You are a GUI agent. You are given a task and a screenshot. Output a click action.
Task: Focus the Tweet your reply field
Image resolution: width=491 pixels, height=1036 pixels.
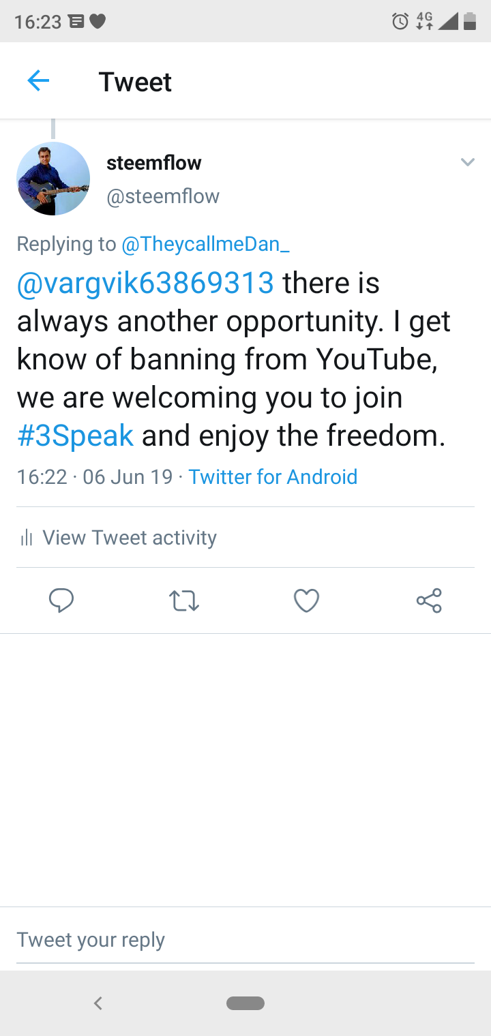point(245,940)
